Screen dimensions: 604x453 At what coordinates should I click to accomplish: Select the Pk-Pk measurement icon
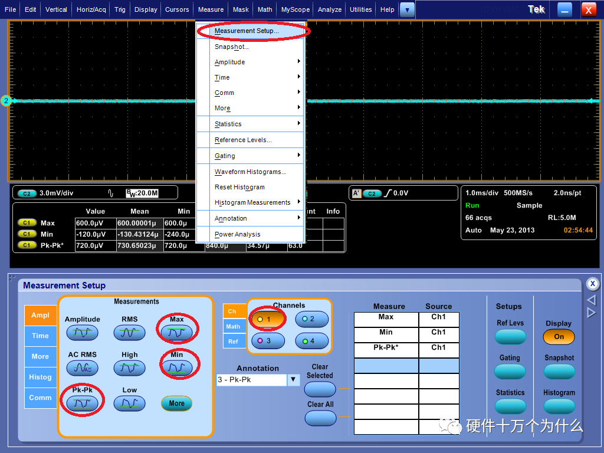pyautogui.click(x=82, y=404)
